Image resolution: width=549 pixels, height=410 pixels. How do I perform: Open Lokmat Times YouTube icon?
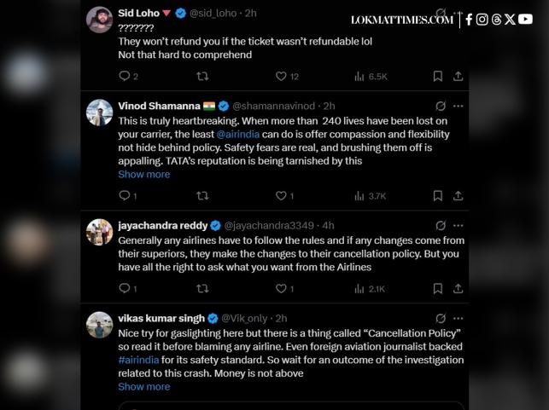525,20
